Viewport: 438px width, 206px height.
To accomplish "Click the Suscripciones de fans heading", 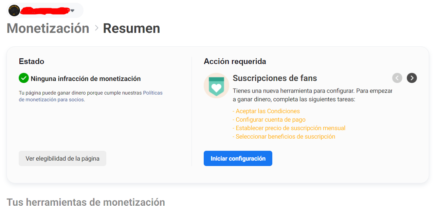I will point(275,78).
